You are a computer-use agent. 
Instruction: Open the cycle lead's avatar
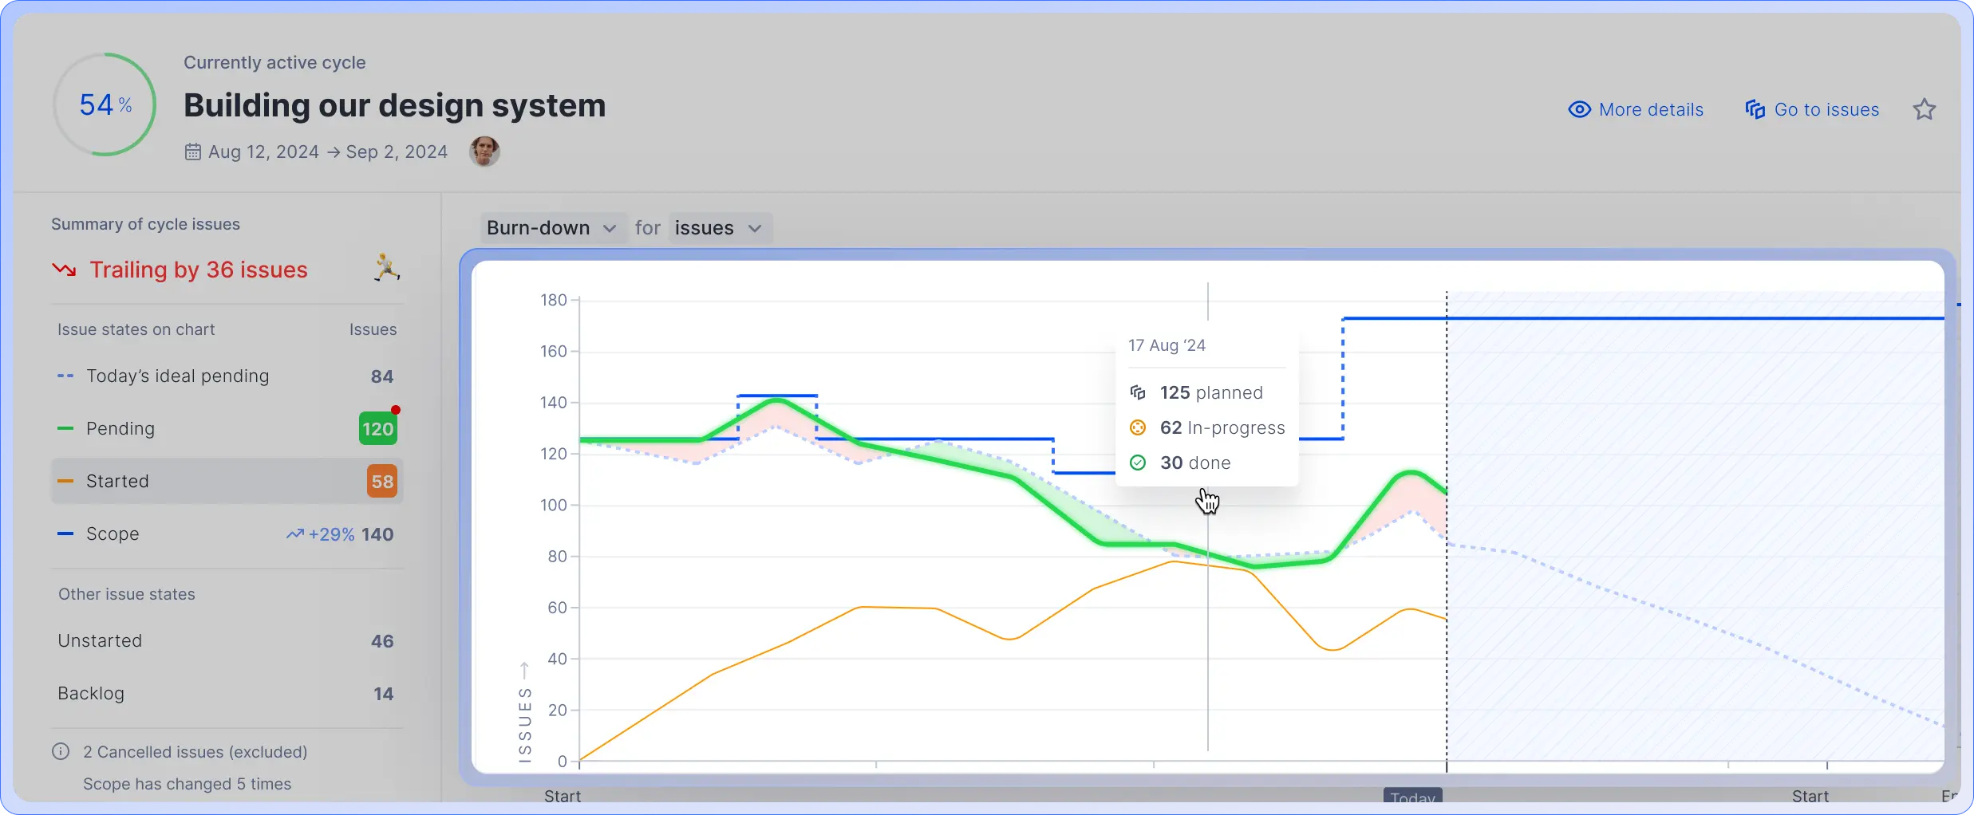(x=484, y=151)
